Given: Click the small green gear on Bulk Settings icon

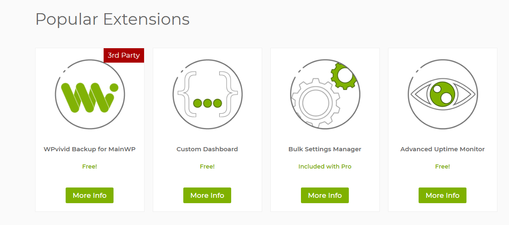Looking at the screenshot, I should 344,75.
